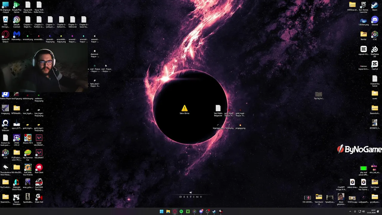Screen dimensions: 382x215
Task: Select the capcut-4-6 installer icon
Action: 363,51
